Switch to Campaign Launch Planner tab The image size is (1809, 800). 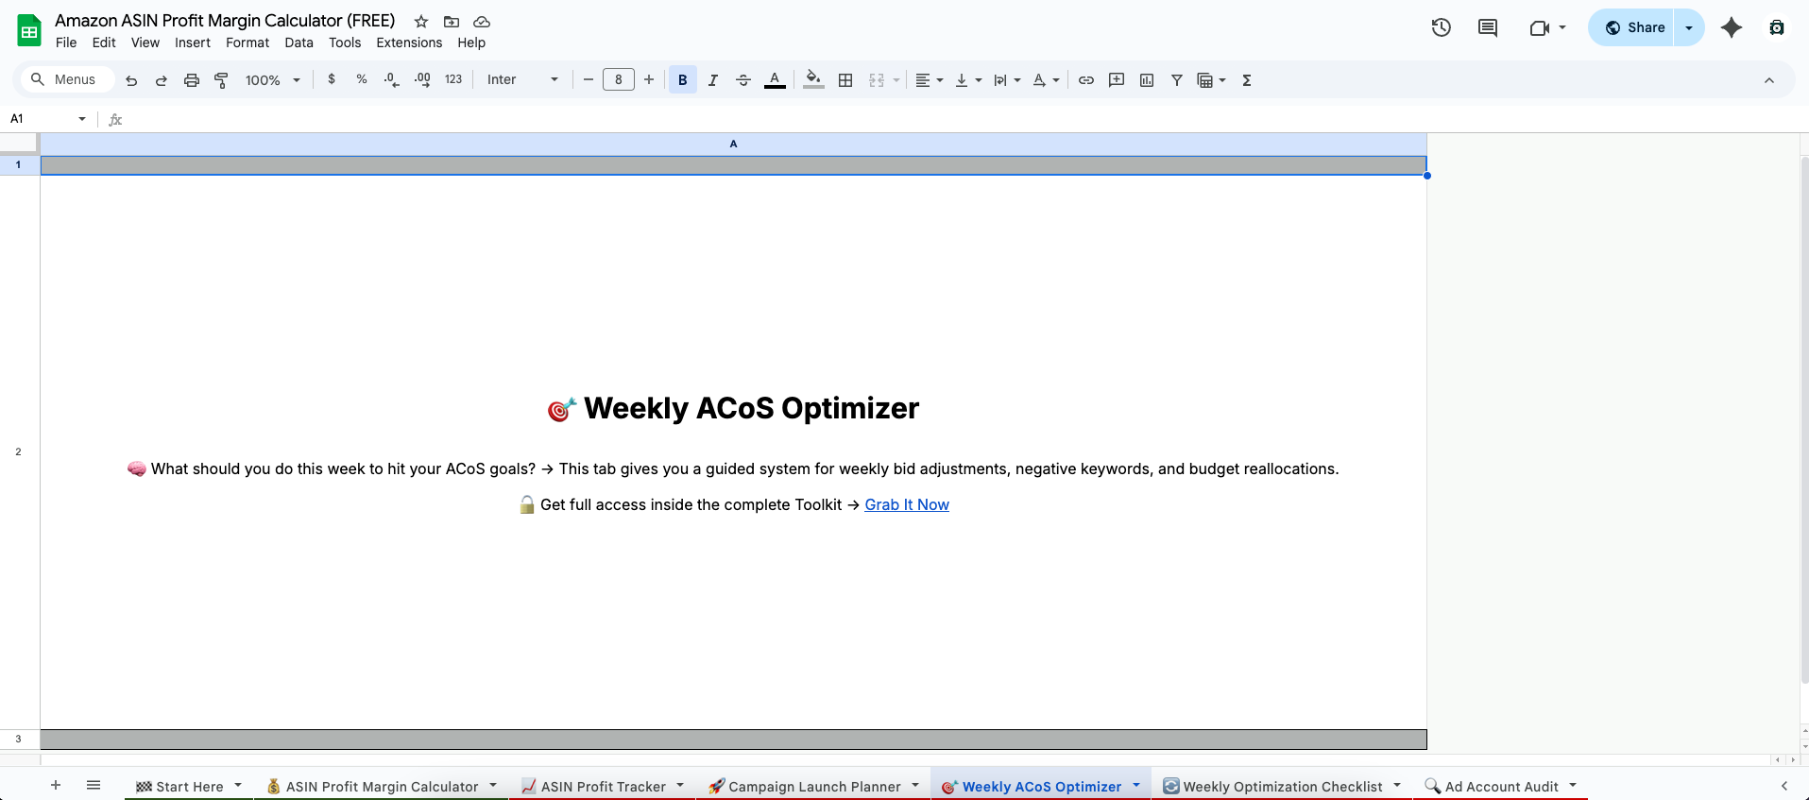[x=813, y=786]
